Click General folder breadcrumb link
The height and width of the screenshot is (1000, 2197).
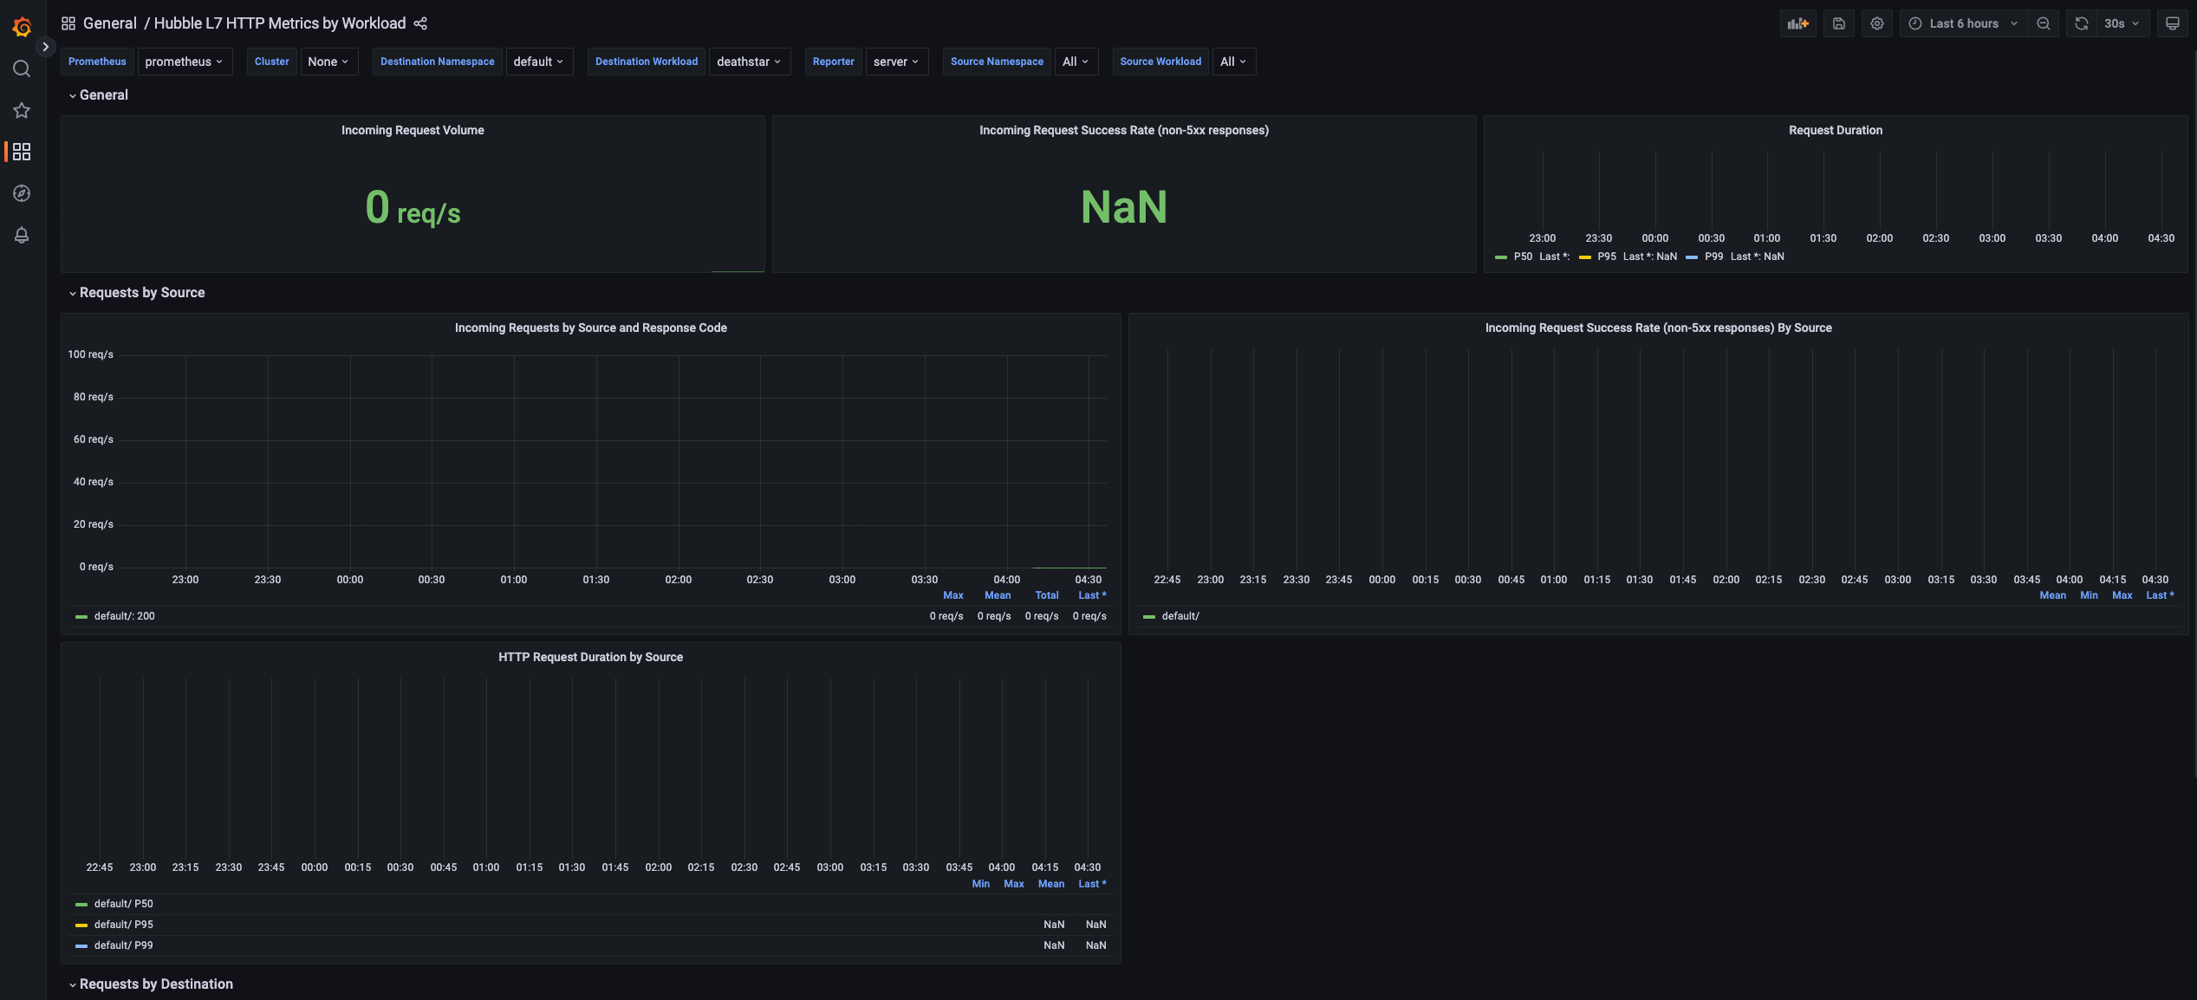(x=109, y=23)
